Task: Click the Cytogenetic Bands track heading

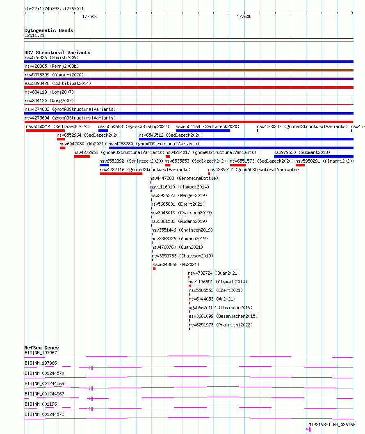Action: point(49,30)
